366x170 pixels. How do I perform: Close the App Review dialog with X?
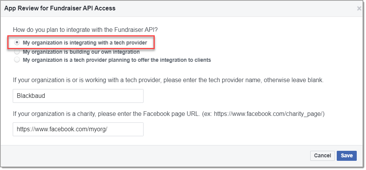[359, 8]
